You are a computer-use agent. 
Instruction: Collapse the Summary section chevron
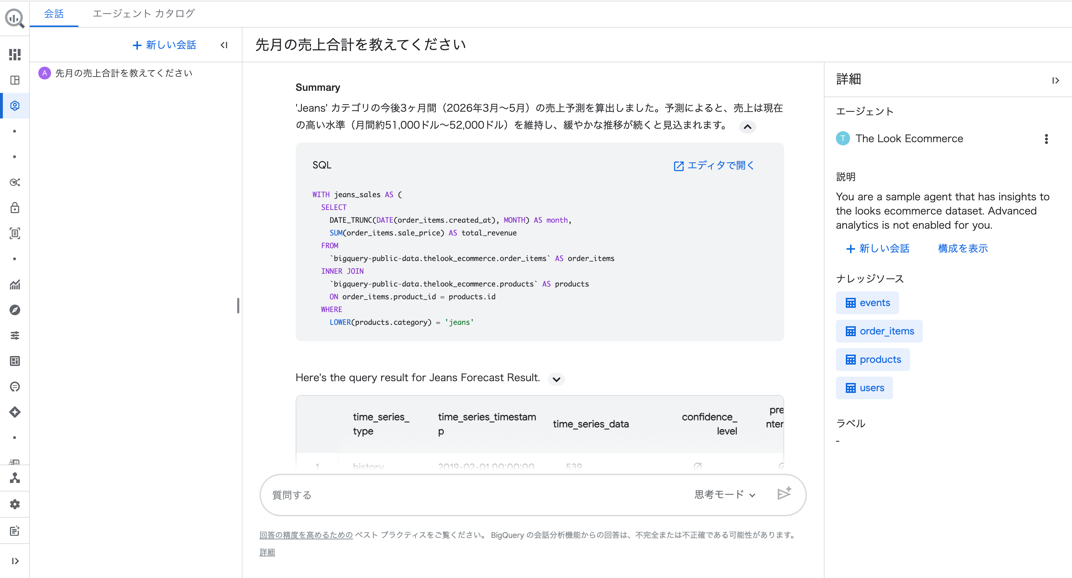click(x=747, y=127)
